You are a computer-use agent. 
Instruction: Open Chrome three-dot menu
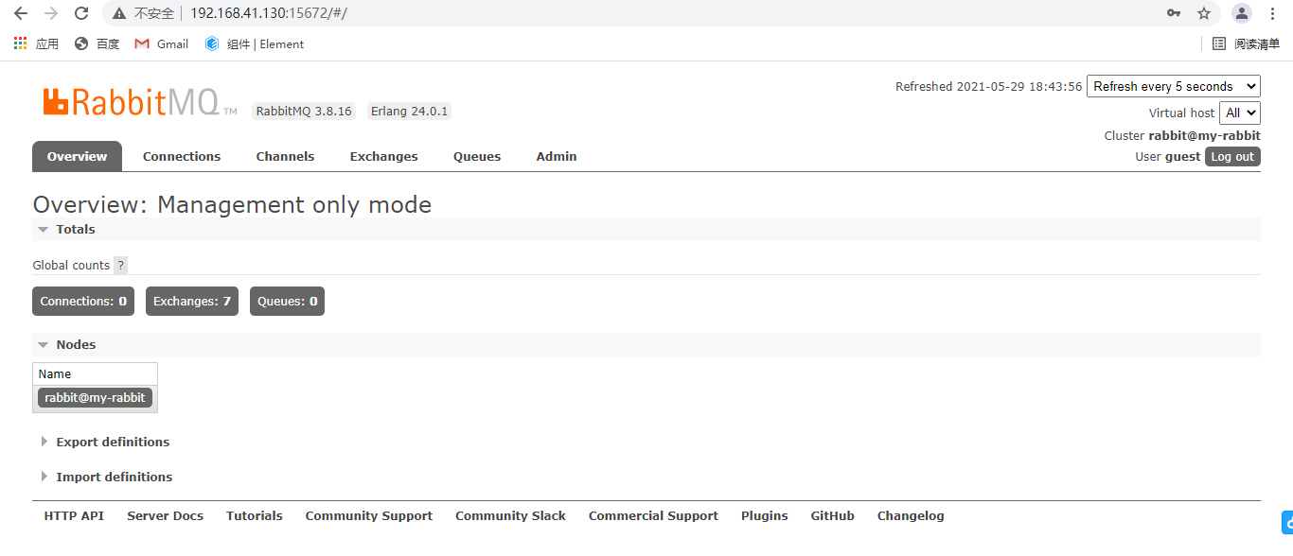click(1272, 13)
